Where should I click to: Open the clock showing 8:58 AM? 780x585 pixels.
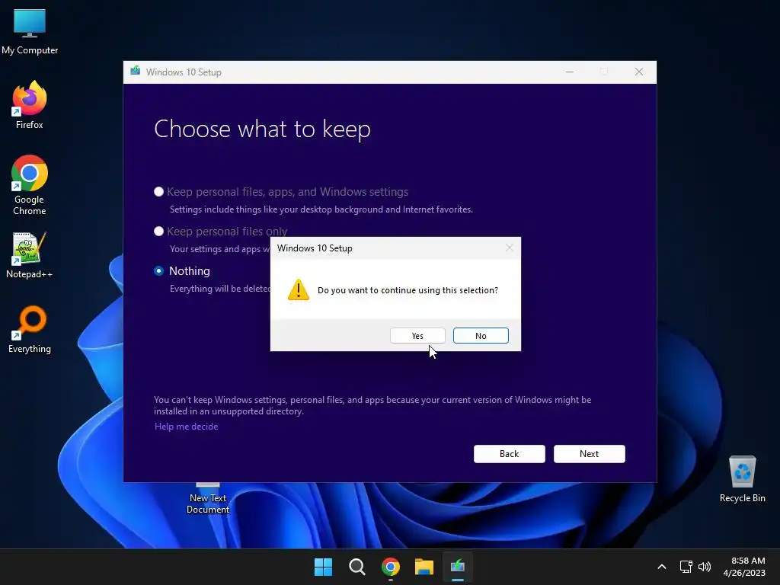pyautogui.click(x=744, y=567)
